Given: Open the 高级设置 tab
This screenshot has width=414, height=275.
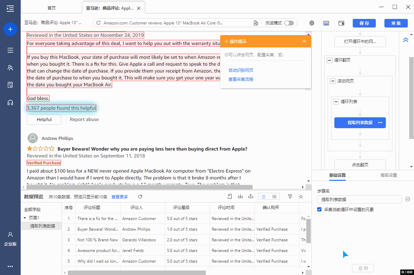Looking at the screenshot, I should [x=389, y=175].
